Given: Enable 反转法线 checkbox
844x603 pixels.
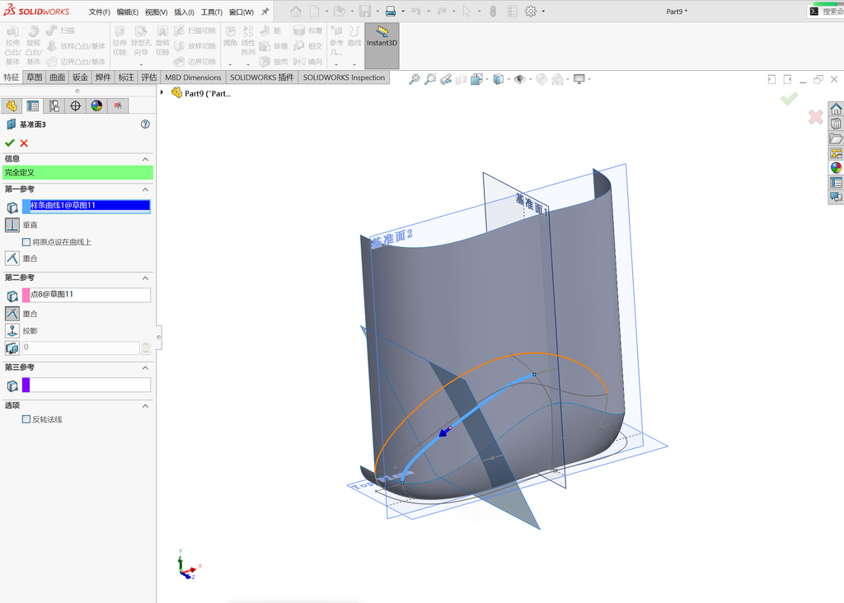Looking at the screenshot, I should (x=26, y=419).
